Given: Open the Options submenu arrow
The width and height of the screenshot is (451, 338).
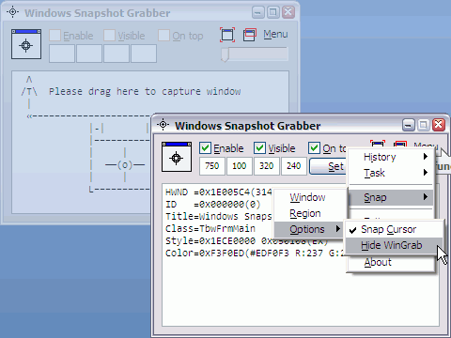Looking at the screenshot, I should pos(337,229).
